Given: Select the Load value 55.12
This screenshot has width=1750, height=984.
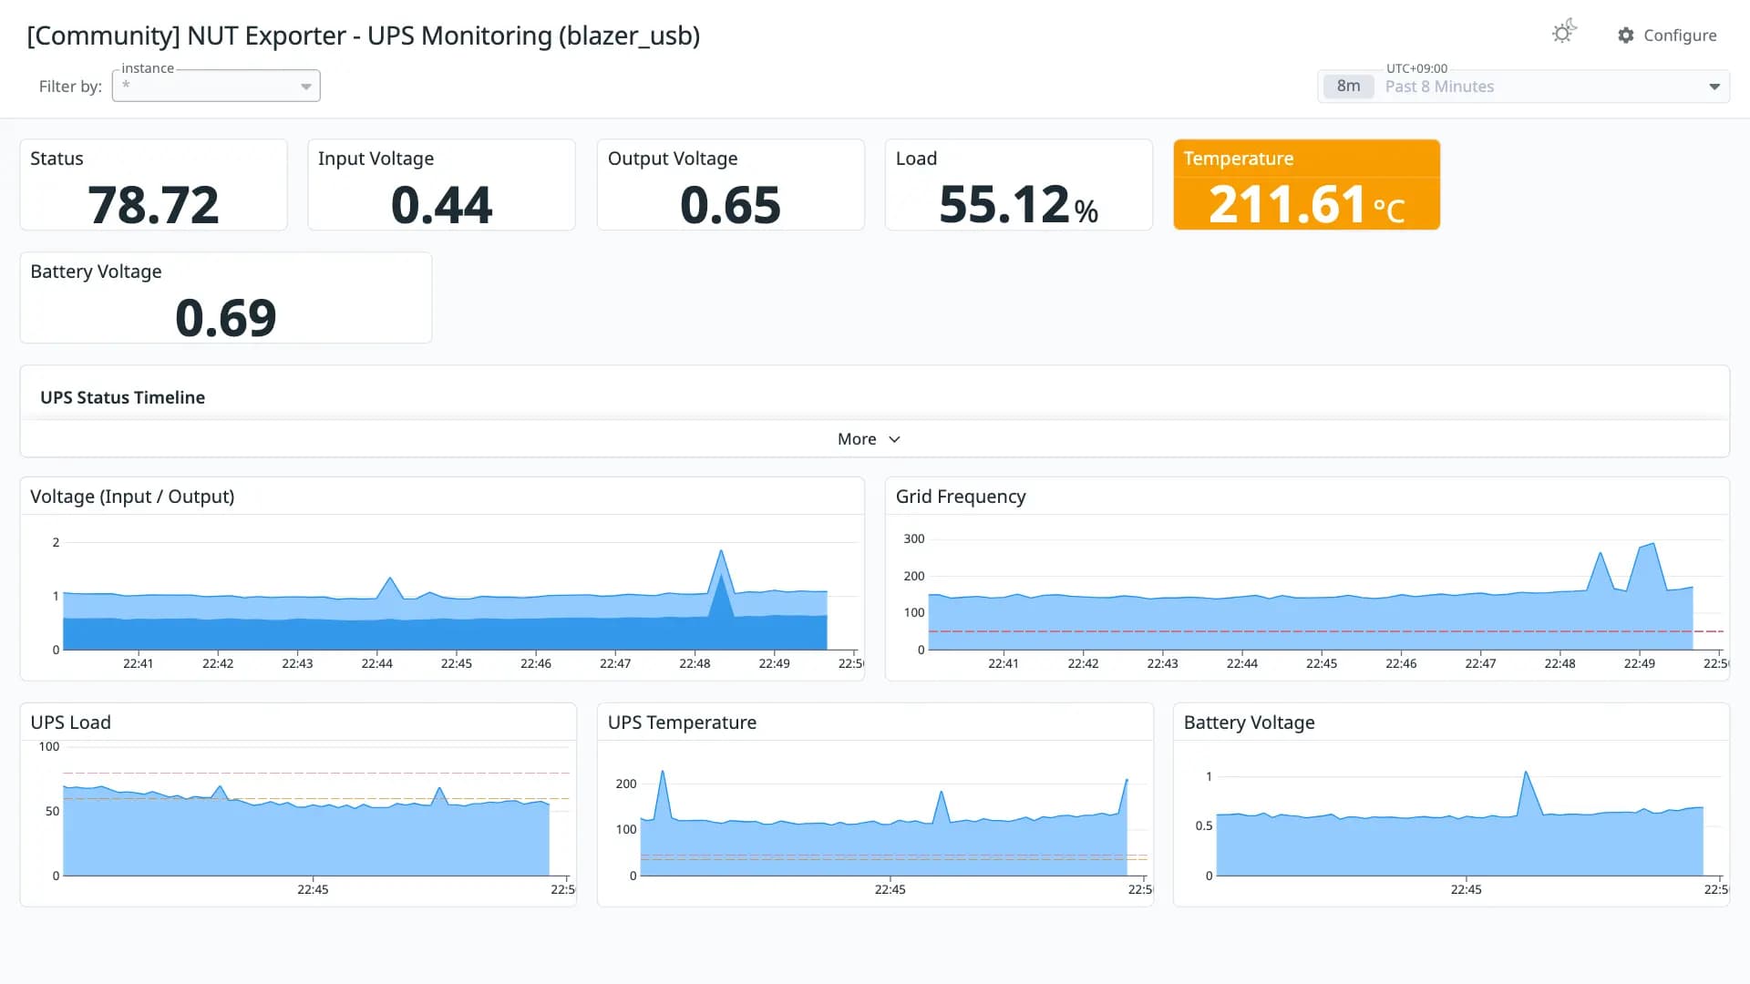Looking at the screenshot, I should point(1004,204).
